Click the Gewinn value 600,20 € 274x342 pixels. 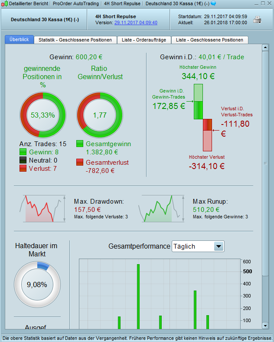pyautogui.click(x=89, y=57)
